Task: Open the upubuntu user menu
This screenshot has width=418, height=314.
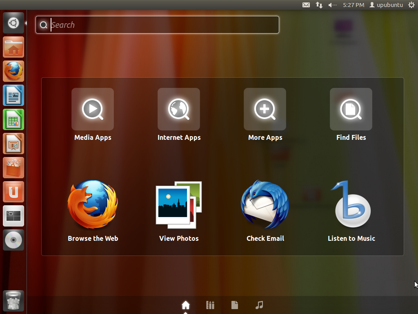Action: tap(386, 5)
